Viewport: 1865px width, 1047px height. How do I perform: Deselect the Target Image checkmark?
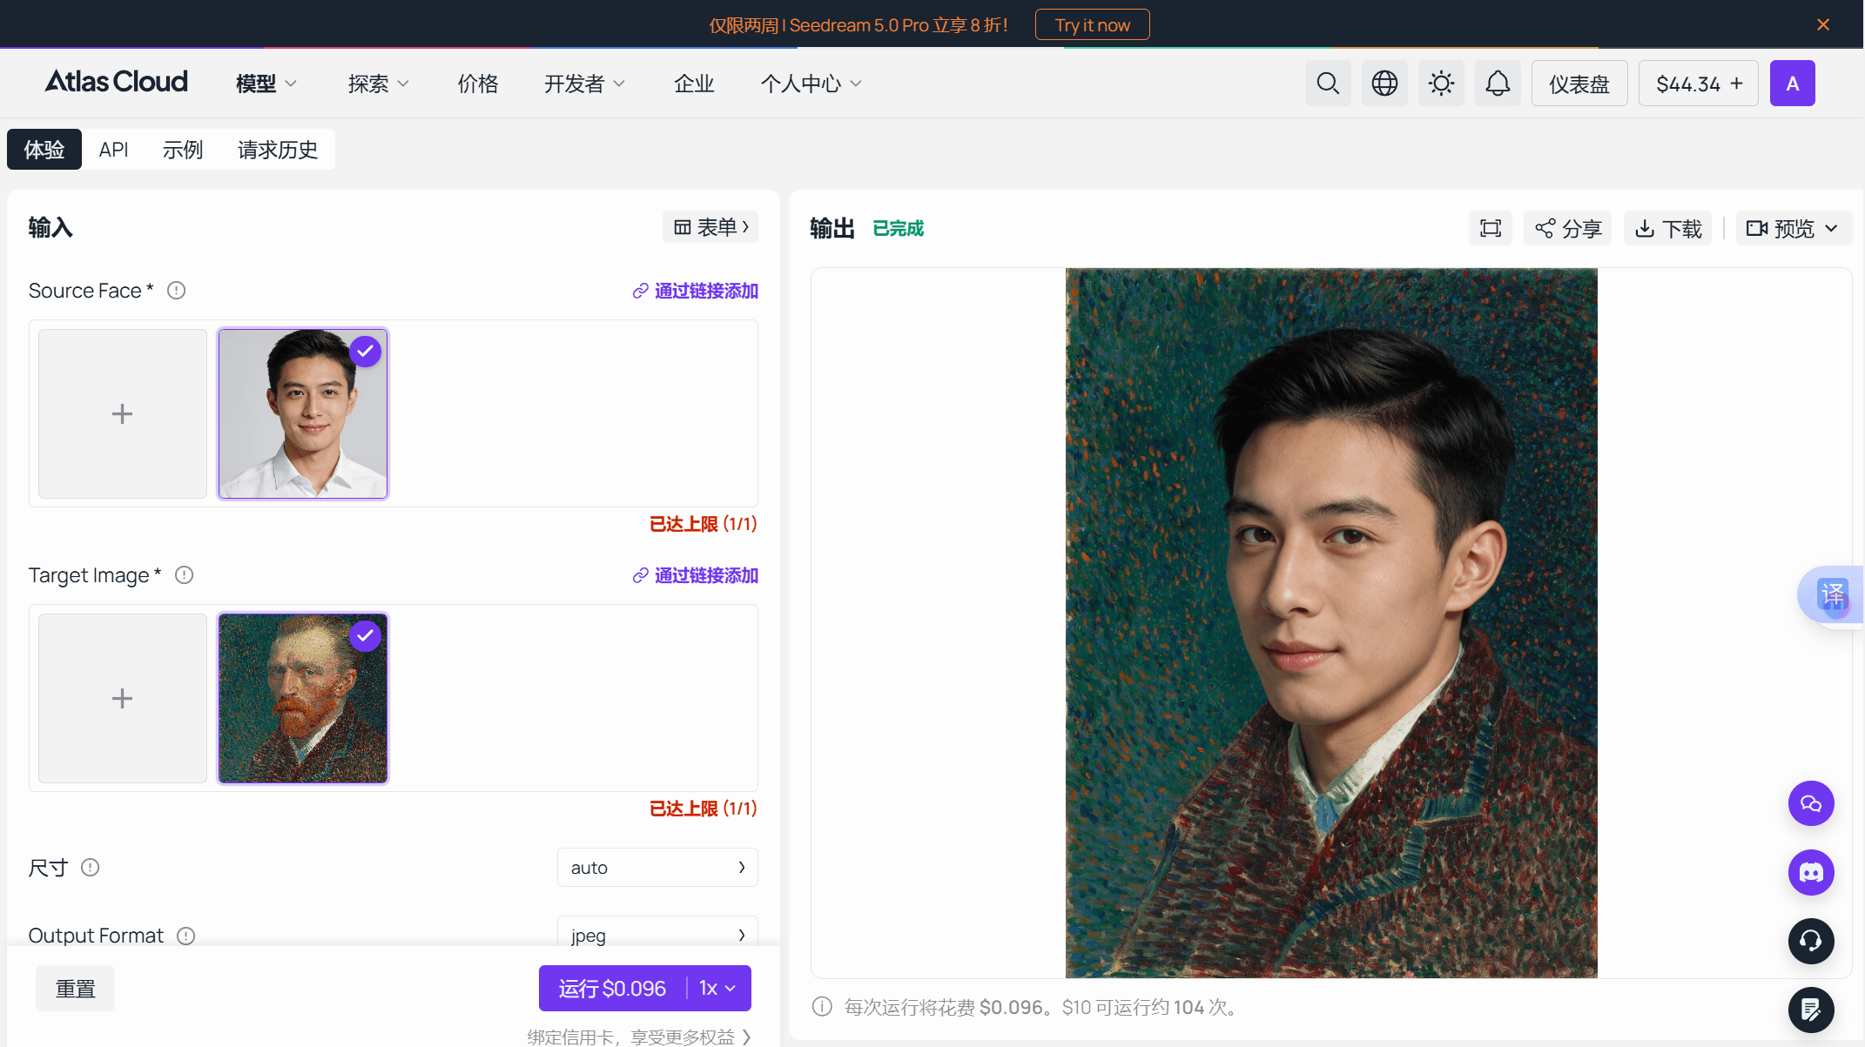pyautogui.click(x=366, y=636)
